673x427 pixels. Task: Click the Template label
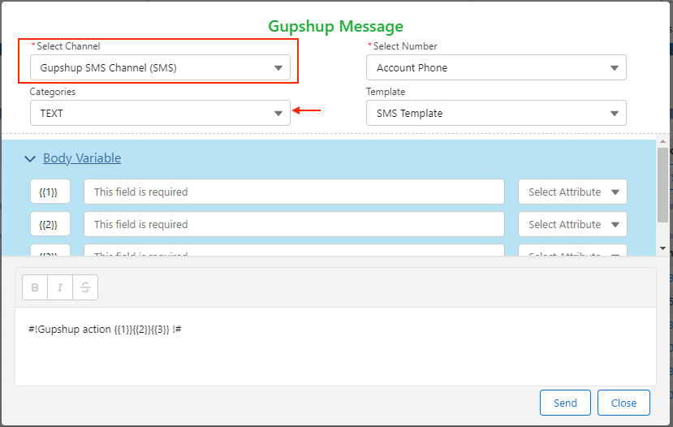pos(386,92)
